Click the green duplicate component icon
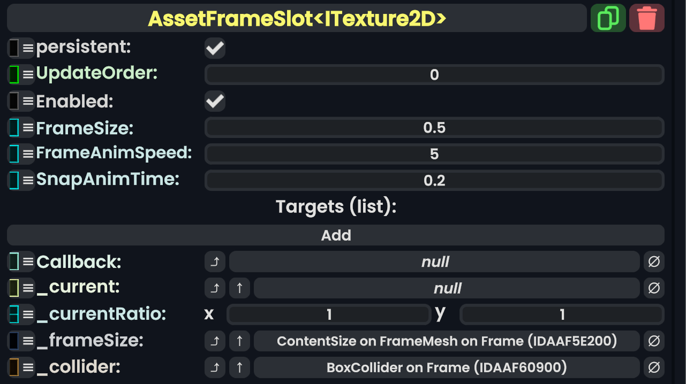Screen dimensions: 686x384 tap(608, 18)
